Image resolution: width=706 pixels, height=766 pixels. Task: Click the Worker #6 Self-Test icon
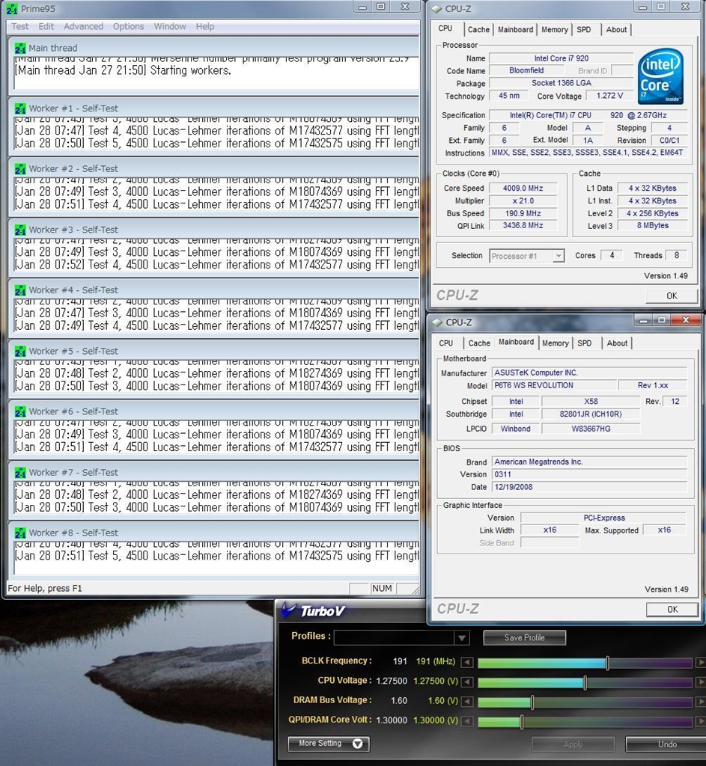coord(20,411)
